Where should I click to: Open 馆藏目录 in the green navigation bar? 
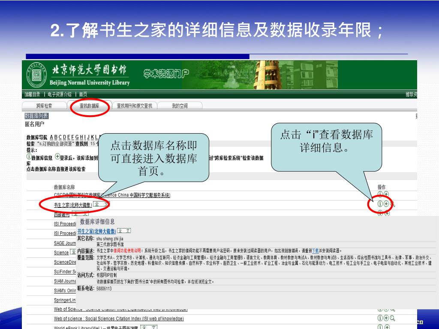pos(32,95)
